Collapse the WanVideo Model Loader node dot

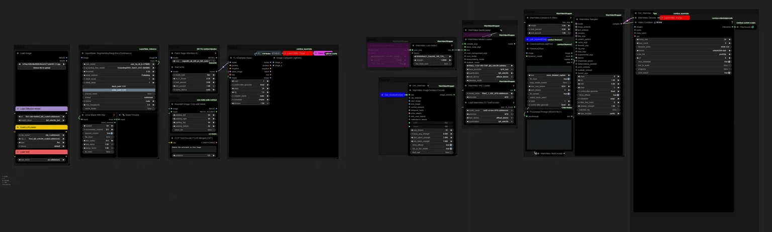pos(465,39)
